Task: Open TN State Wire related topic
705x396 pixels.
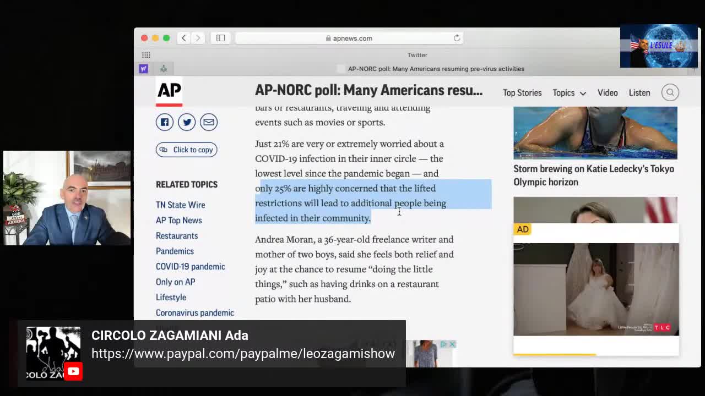Action: pos(180,205)
